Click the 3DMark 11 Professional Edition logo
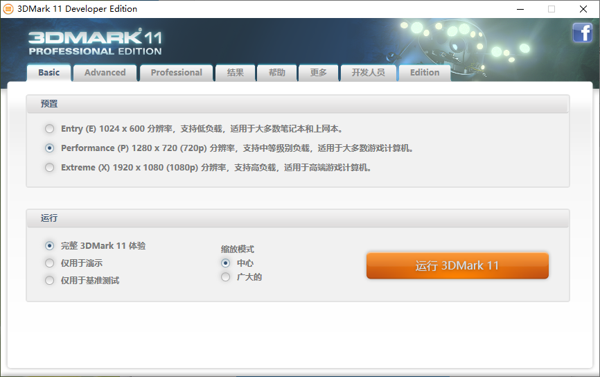 click(95, 42)
